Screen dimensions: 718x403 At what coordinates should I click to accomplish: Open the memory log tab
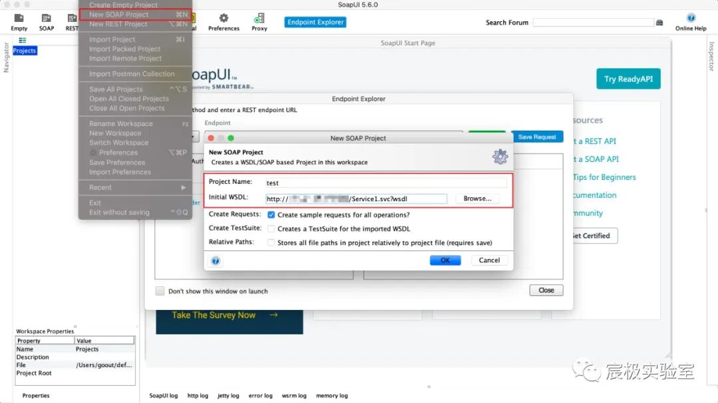point(332,396)
